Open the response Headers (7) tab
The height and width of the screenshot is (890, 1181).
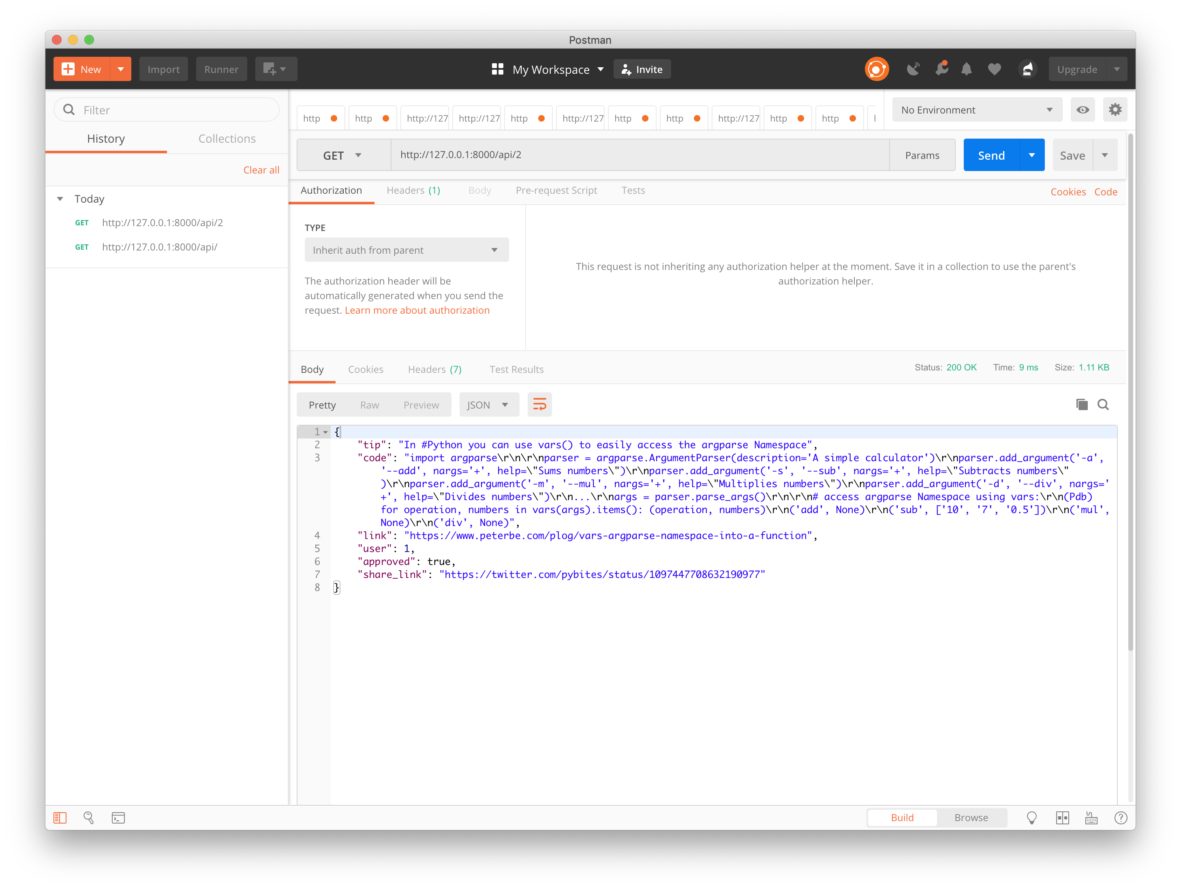[x=434, y=370]
